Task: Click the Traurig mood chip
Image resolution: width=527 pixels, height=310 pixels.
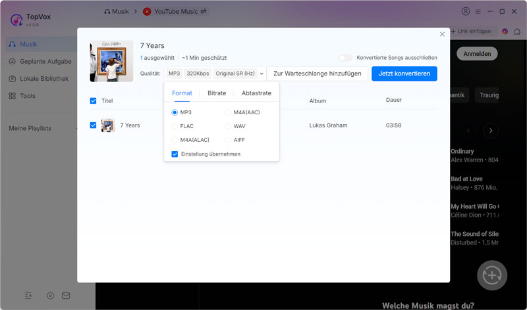Action: click(x=487, y=95)
